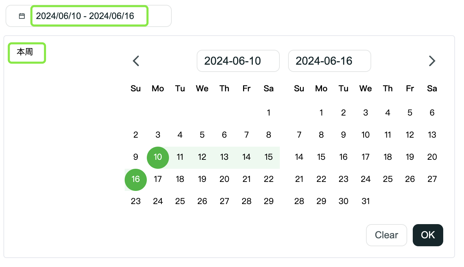Click the range input showing 2024/06/10 - 2024/06/16

point(89,16)
